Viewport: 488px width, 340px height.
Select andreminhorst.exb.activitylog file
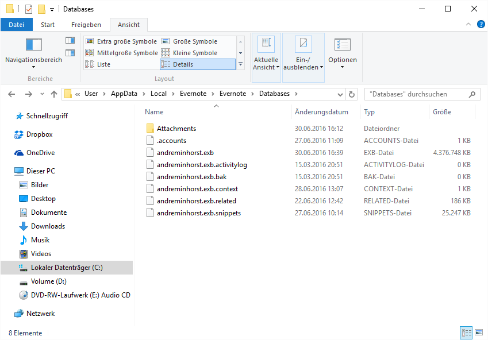coord(202,165)
